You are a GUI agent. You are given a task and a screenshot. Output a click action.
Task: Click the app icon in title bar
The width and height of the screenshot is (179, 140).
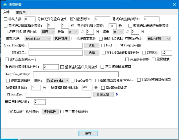click(5, 5)
